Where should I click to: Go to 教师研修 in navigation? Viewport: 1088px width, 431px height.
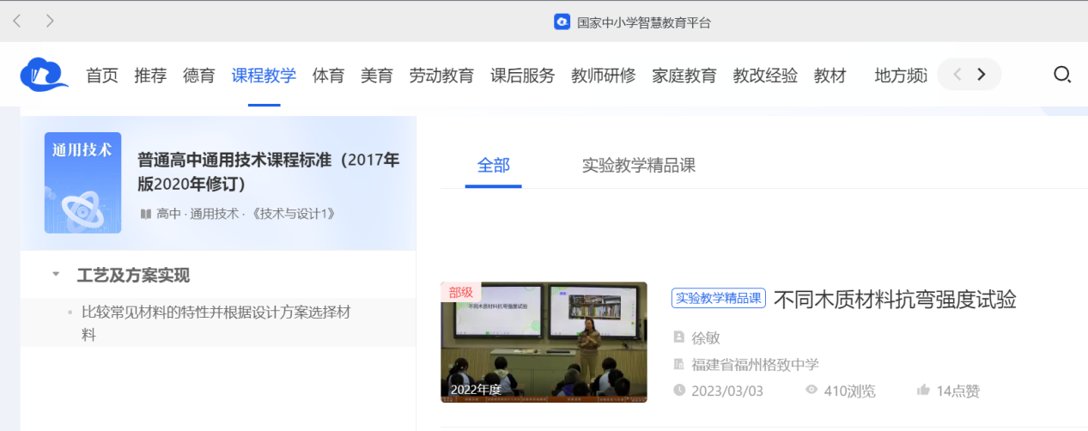(603, 76)
